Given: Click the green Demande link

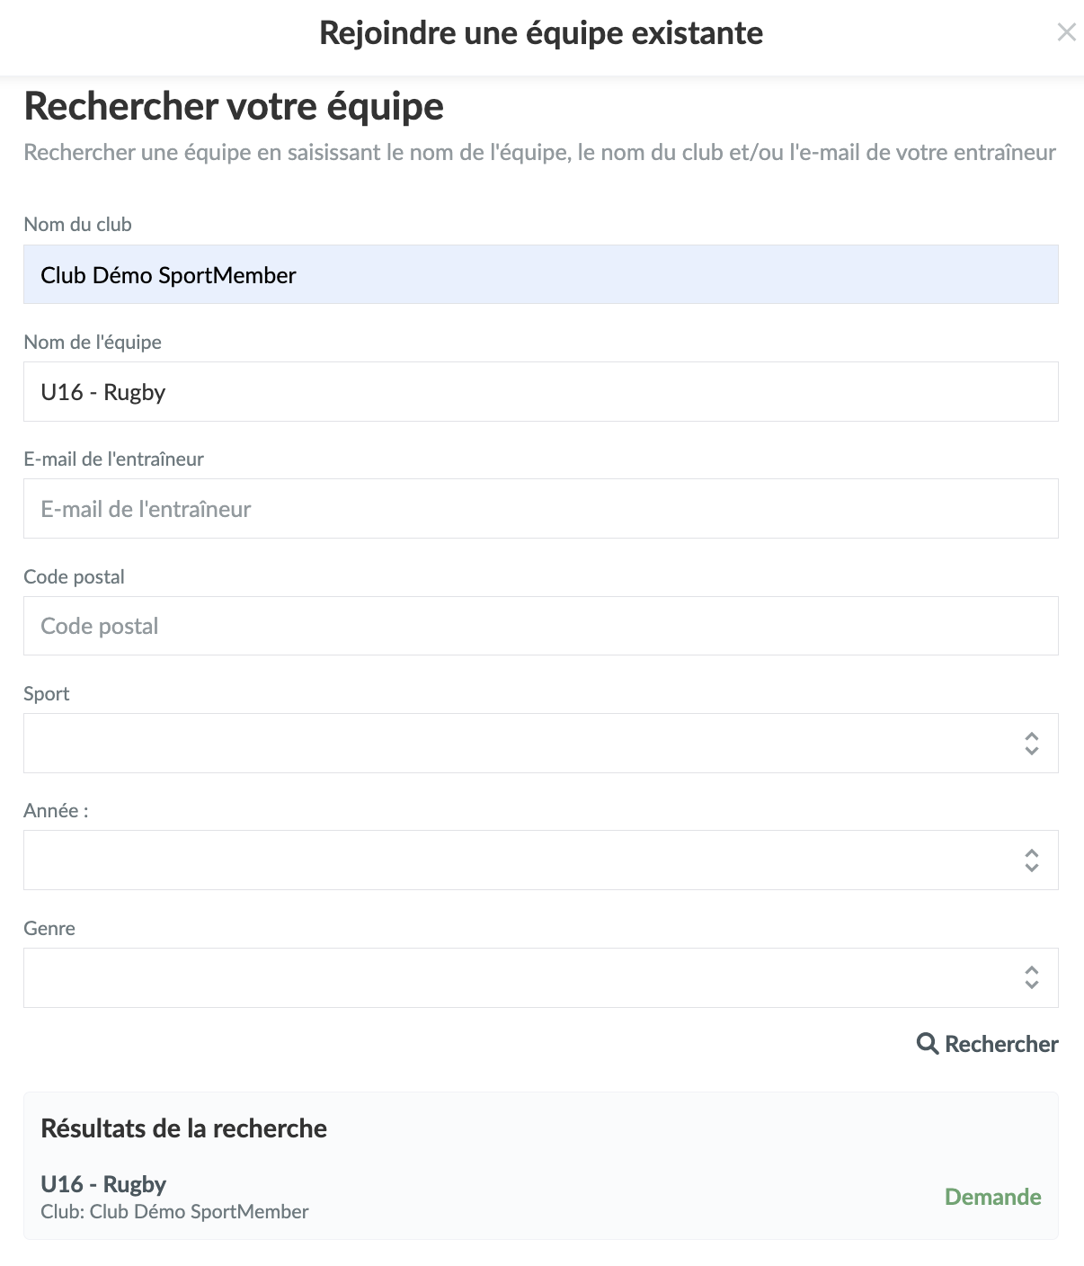Looking at the screenshot, I should click(992, 1197).
